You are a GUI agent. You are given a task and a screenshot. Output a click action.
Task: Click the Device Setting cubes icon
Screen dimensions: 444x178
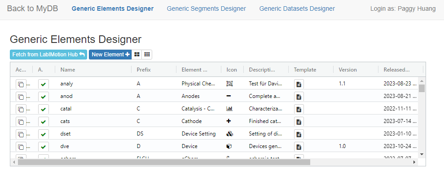click(230, 134)
